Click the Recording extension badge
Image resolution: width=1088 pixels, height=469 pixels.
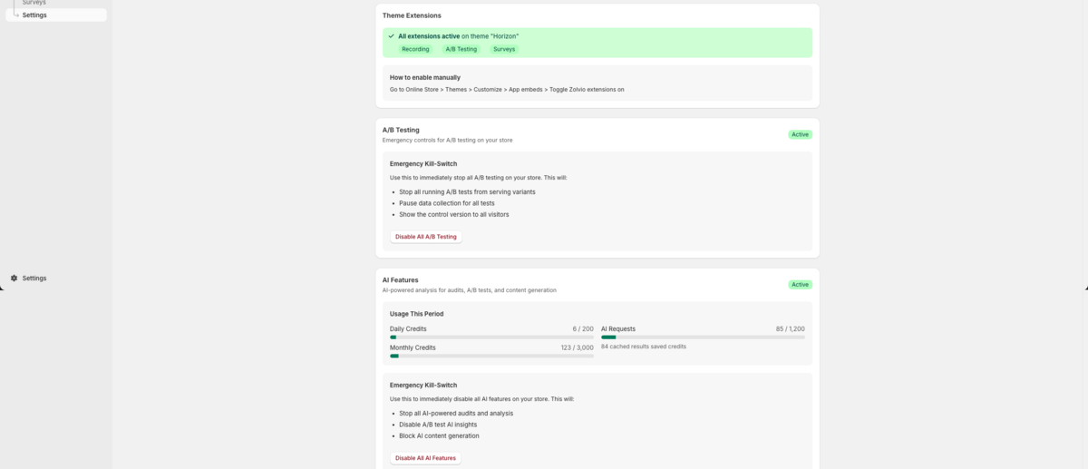click(415, 49)
